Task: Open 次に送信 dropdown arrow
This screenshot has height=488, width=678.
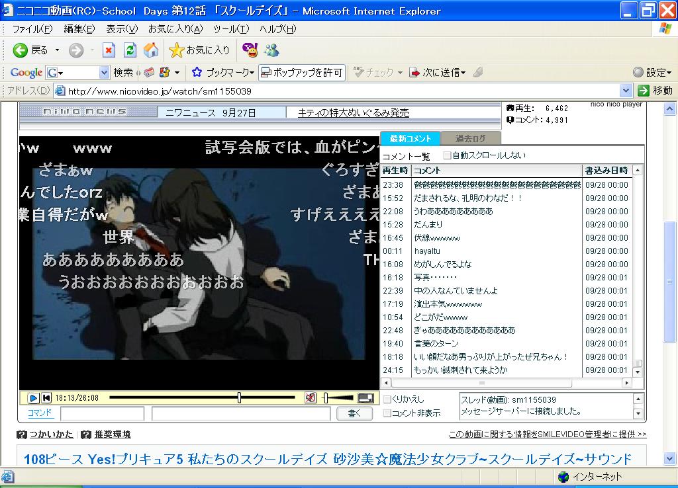Action: click(x=463, y=73)
